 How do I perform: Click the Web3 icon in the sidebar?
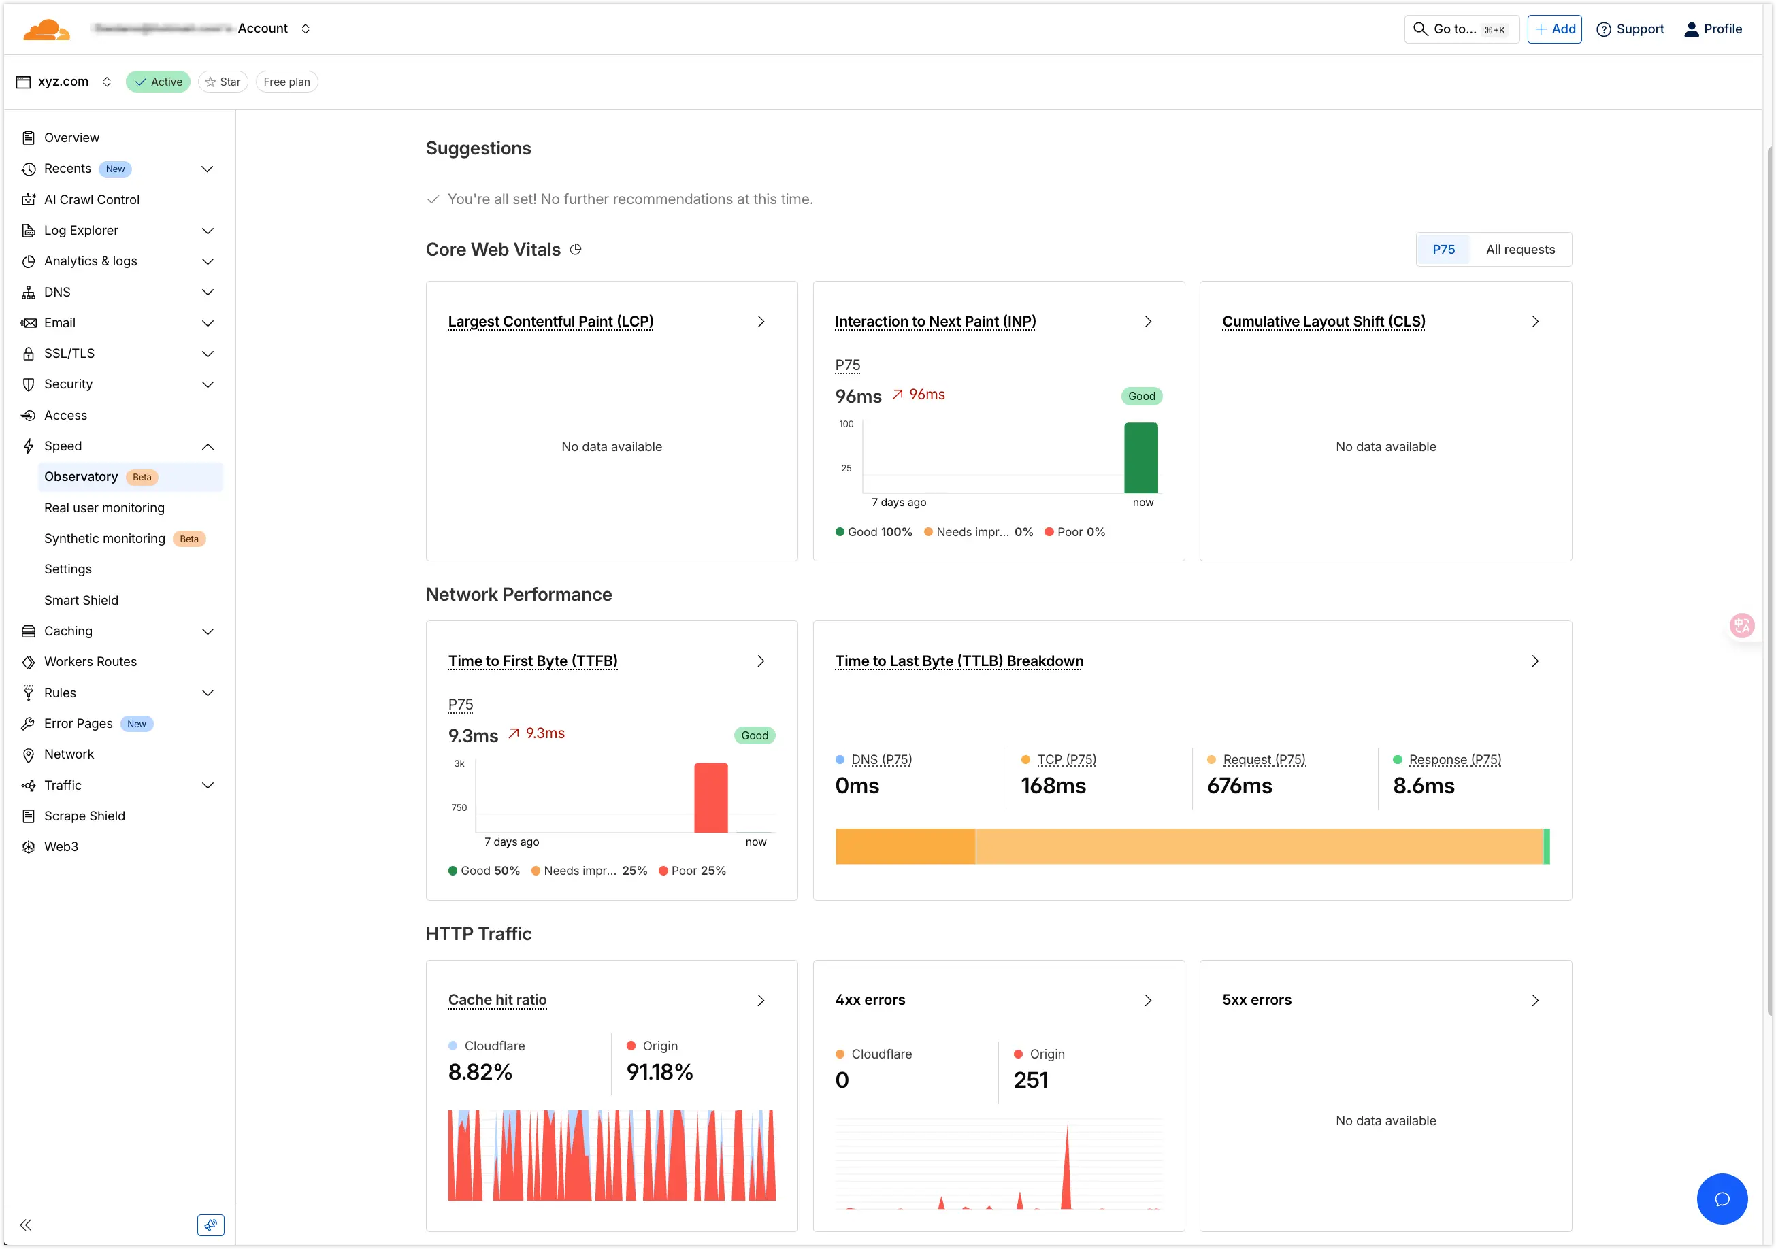(x=28, y=846)
